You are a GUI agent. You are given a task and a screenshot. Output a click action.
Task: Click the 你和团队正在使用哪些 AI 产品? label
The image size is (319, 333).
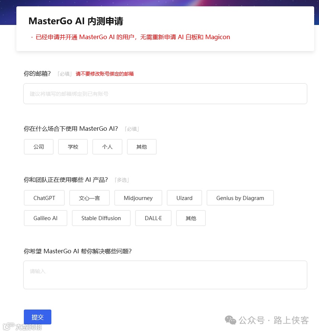(66, 180)
